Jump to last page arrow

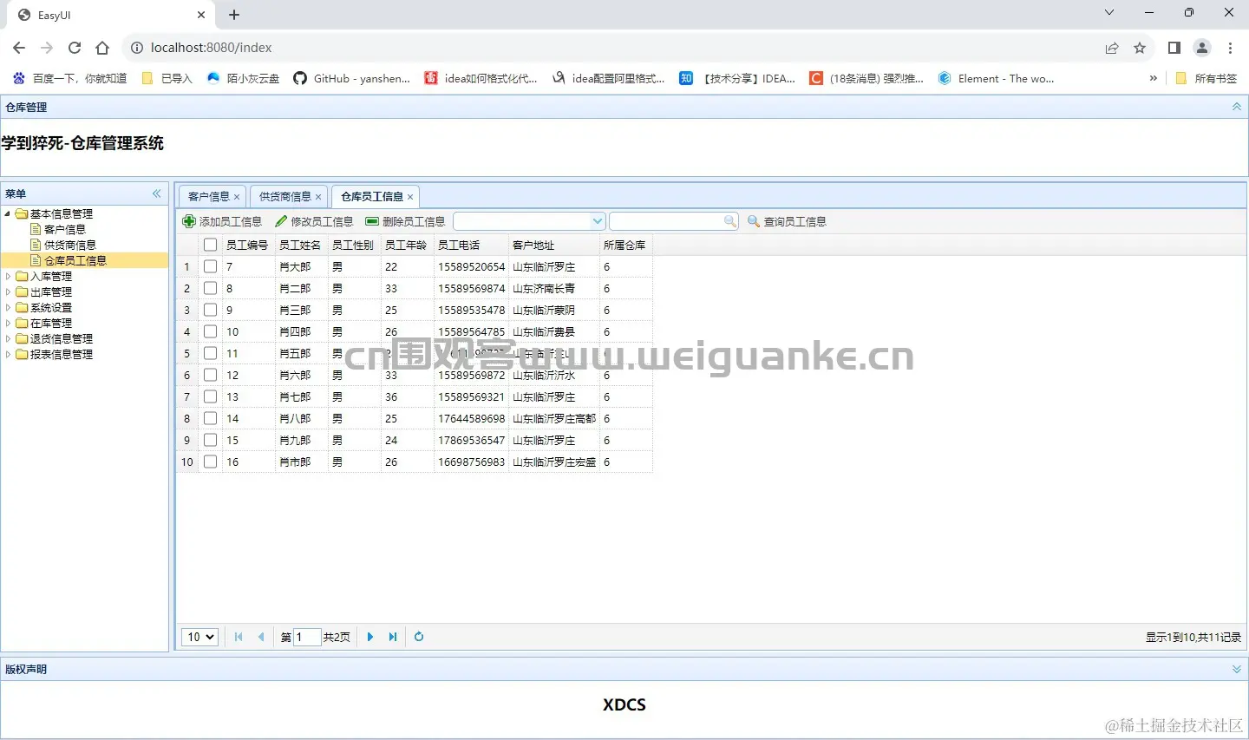pos(393,637)
